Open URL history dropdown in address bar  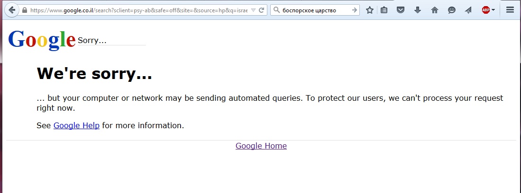(253, 10)
